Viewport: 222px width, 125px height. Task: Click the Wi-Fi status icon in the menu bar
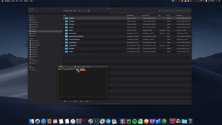(x=201, y=1)
